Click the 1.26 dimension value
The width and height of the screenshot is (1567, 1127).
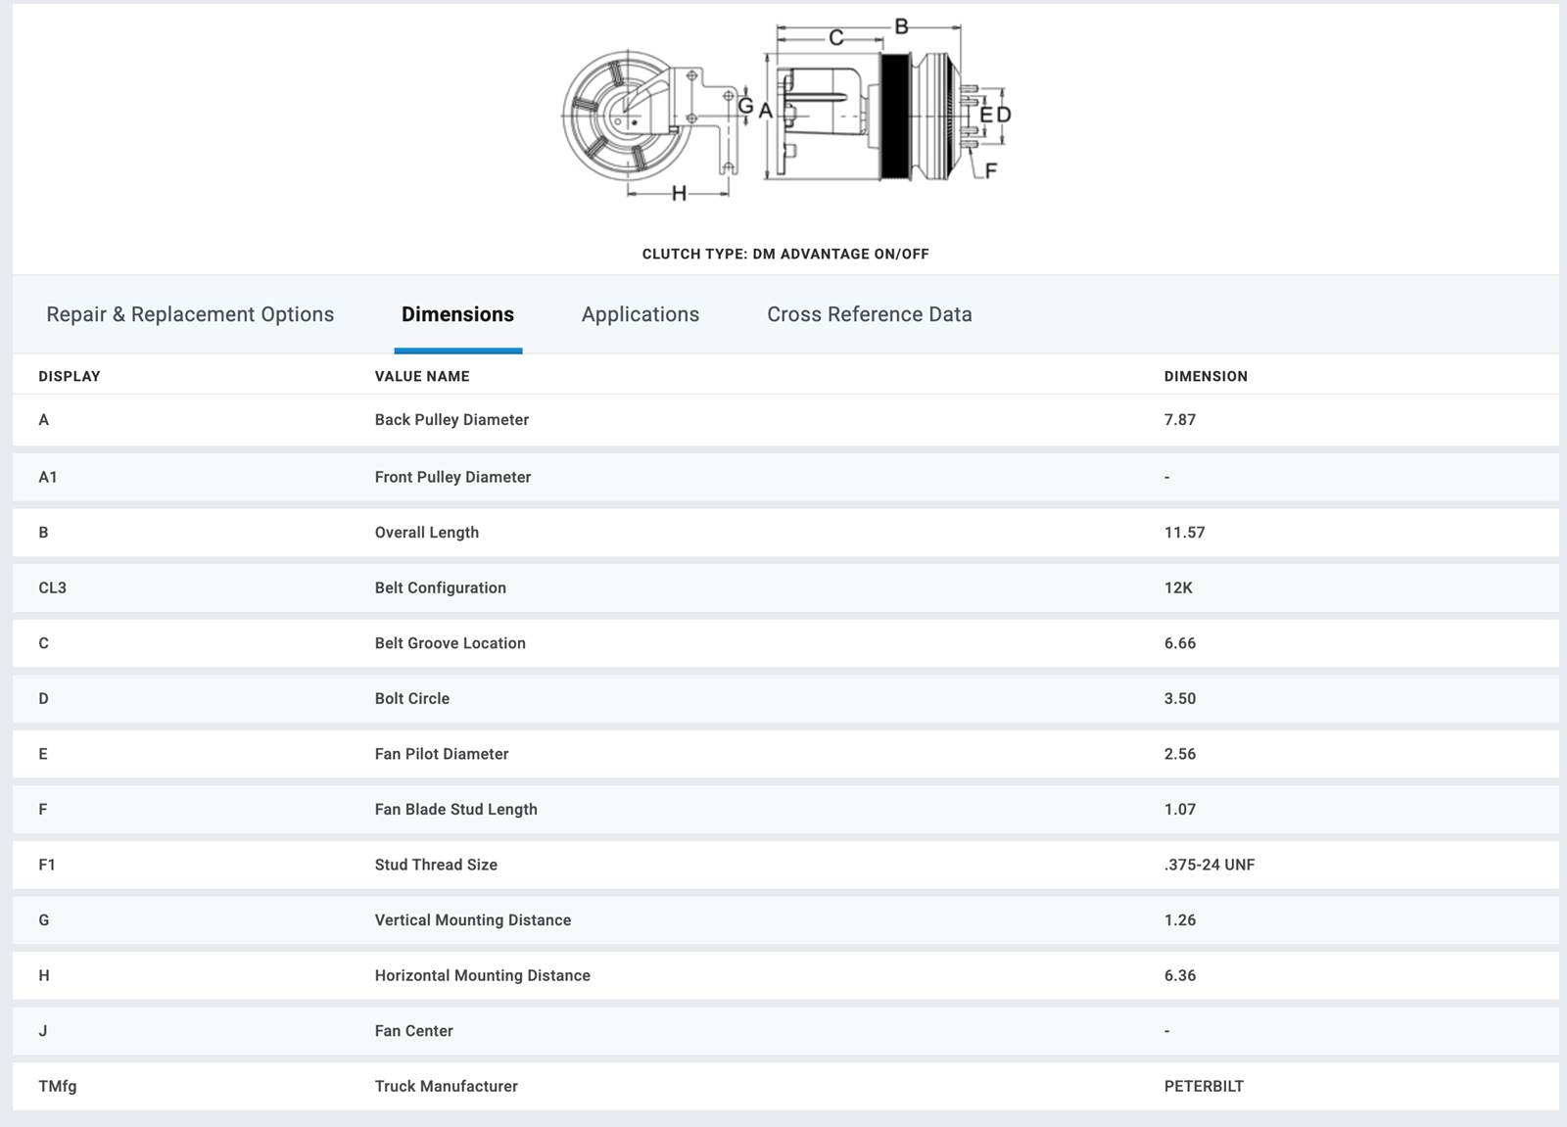pyautogui.click(x=1180, y=920)
